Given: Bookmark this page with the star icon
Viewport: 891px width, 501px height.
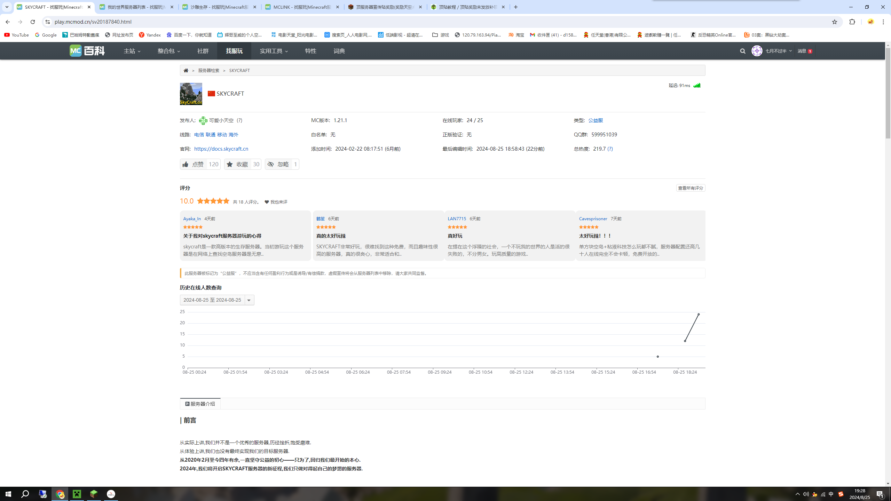Looking at the screenshot, I should [x=835, y=22].
